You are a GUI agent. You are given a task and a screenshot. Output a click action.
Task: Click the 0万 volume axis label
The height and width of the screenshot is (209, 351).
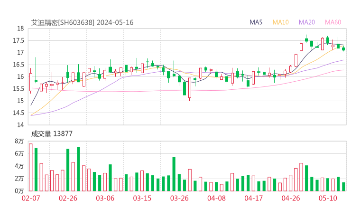pos(19,191)
